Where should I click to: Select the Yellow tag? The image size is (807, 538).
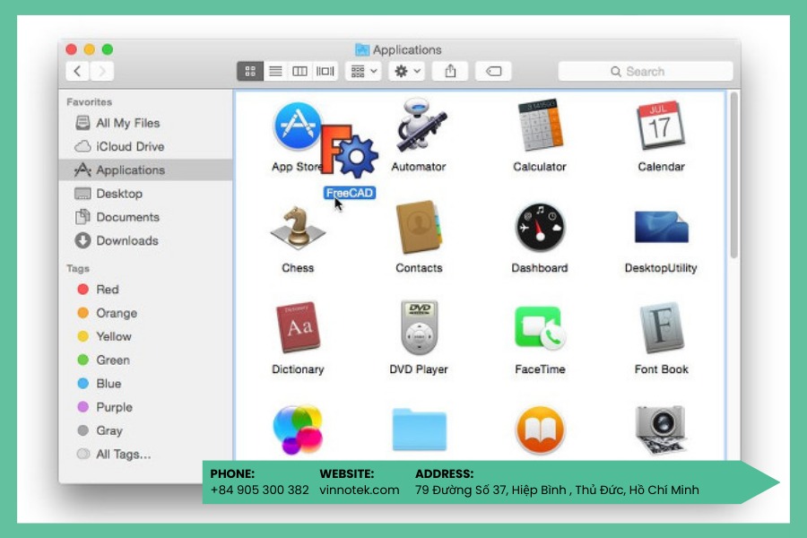point(145,336)
